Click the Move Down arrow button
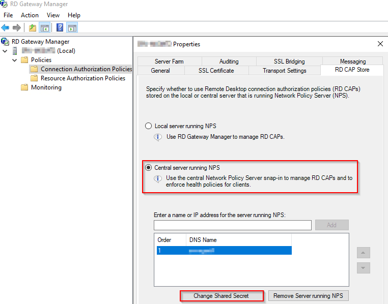The height and width of the screenshot is (304, 388). 363,267
